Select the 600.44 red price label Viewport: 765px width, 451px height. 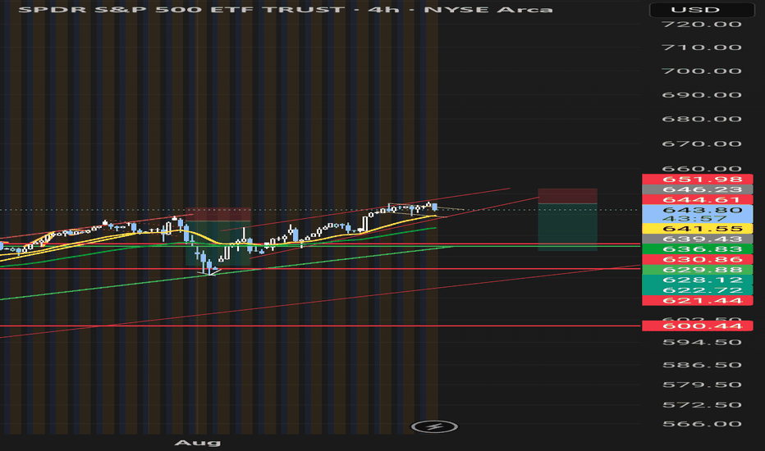click(697, 326)
